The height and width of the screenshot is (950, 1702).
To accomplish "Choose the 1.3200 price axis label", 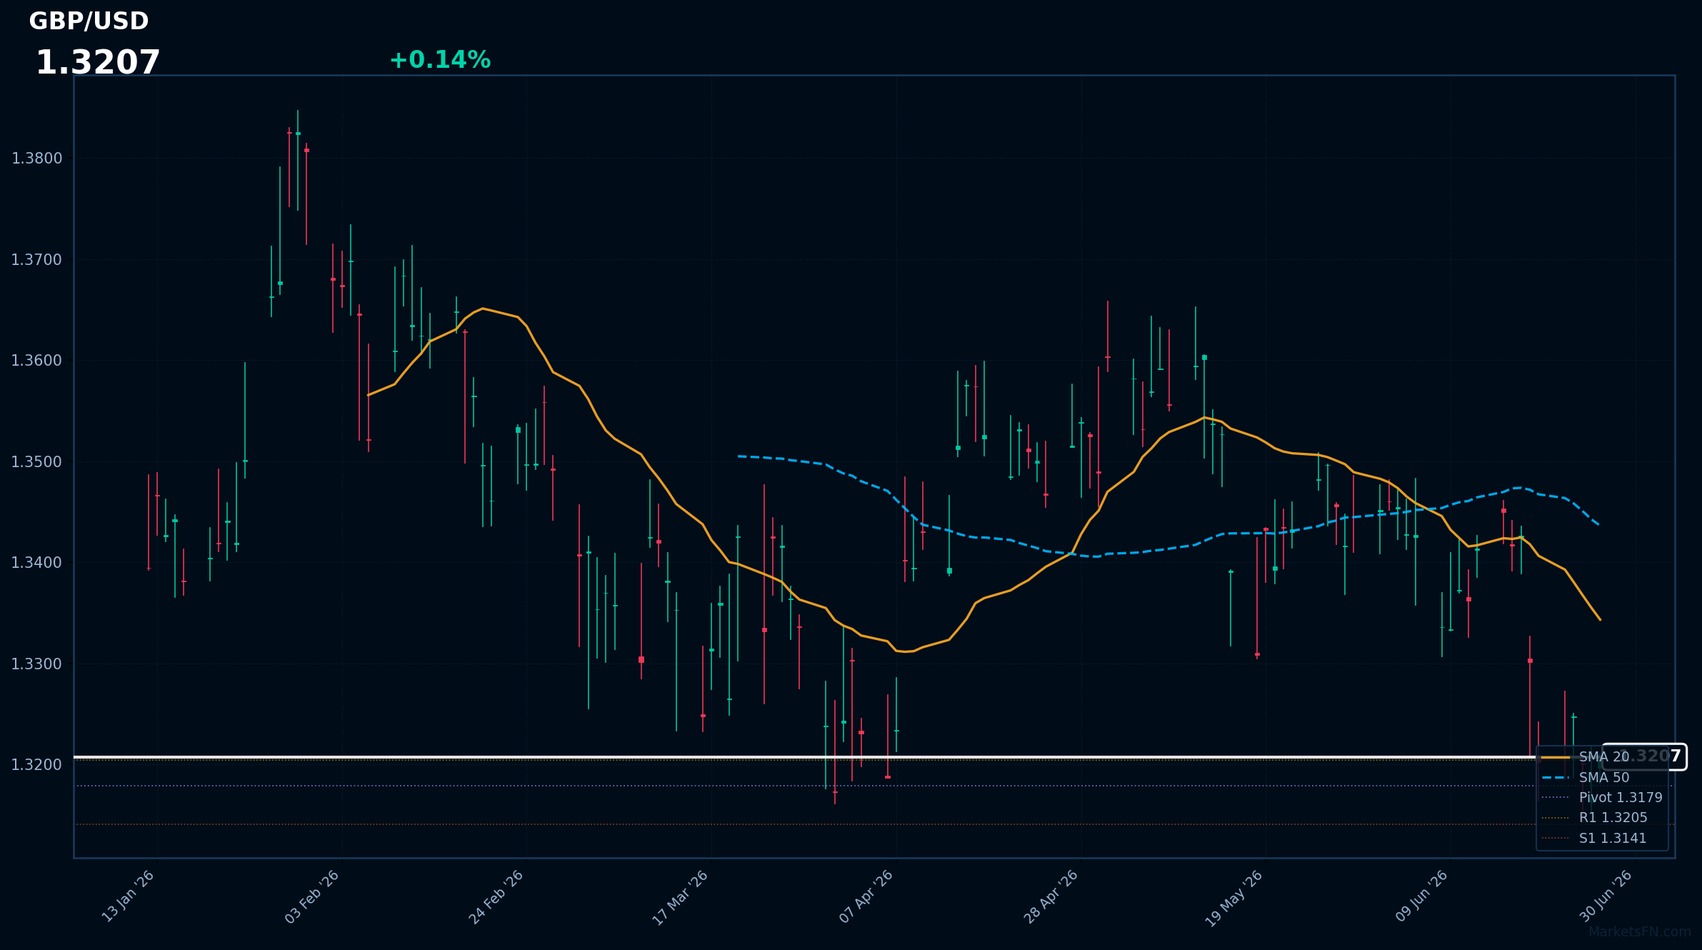I will point(36,765).
